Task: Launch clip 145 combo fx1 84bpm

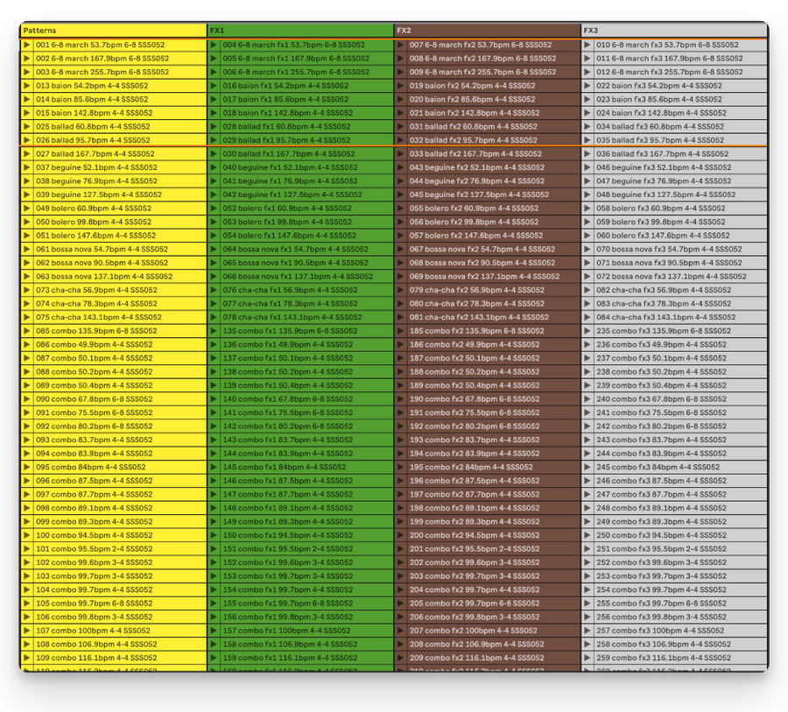Action: click(x=214, y=467)
